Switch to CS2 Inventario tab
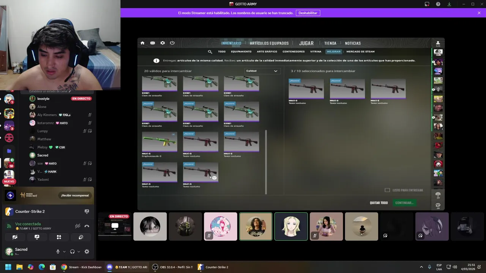This screenshot has height=273, width=486. (231, 43)
